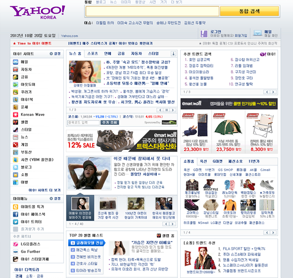The width and height of the screenshot is (293, 278).
Task: Open 설정 for 야후! 사이트 panel
Action: [55, 53]
